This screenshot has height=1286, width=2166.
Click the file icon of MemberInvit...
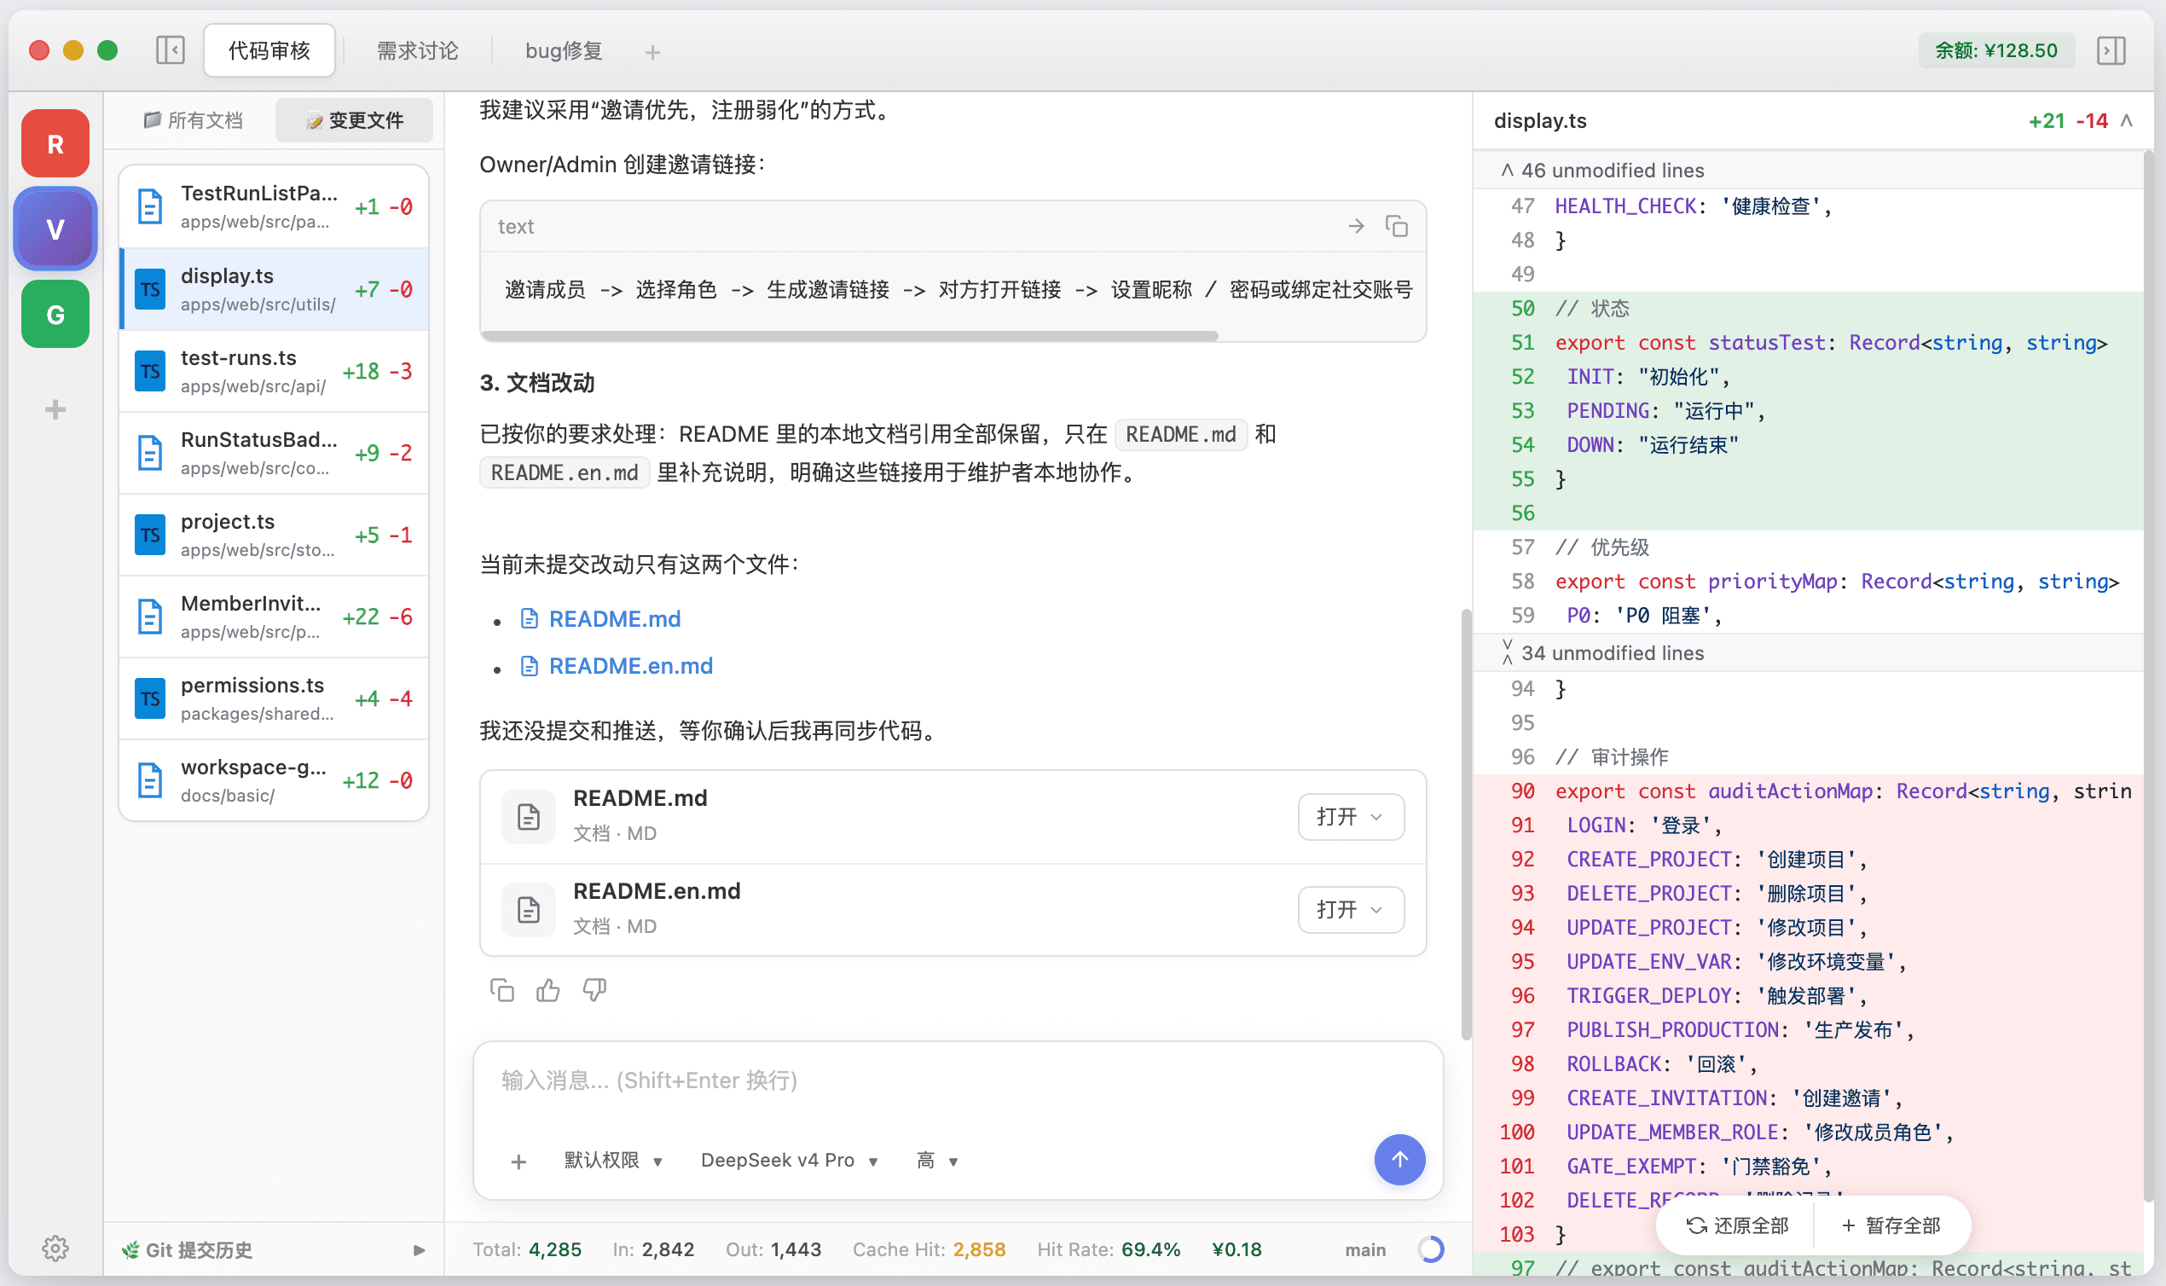(150, 616)
